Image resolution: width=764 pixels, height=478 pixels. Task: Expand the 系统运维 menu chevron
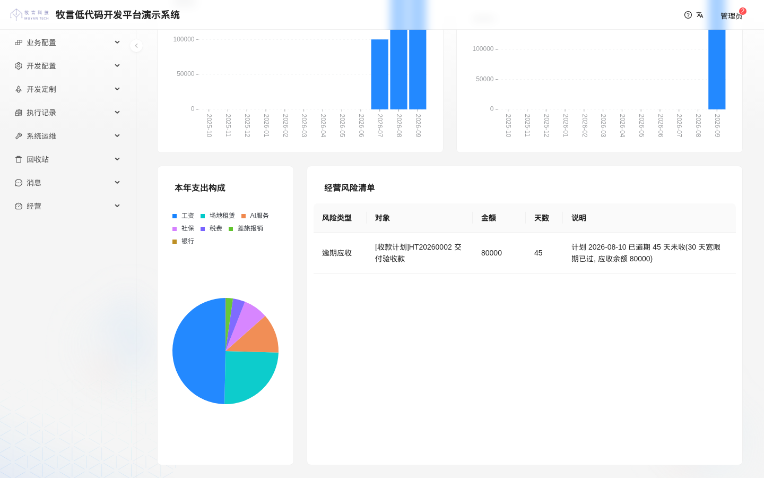tap(117, 136)
